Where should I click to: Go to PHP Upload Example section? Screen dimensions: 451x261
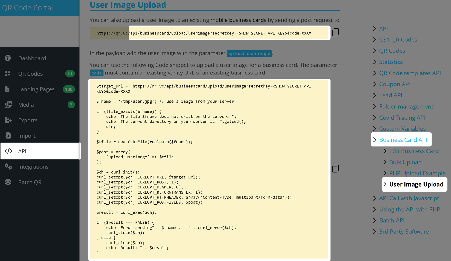[x=417, y=173]
